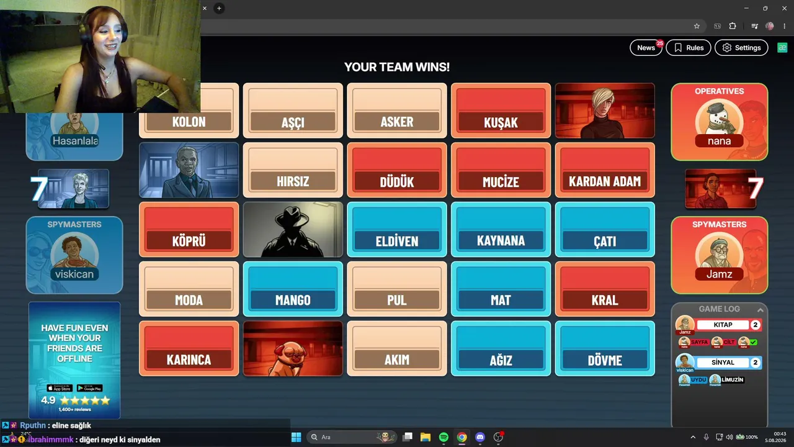Select the MANGO card
Viewport: 794px width, 447px height.
coord(293,289)
